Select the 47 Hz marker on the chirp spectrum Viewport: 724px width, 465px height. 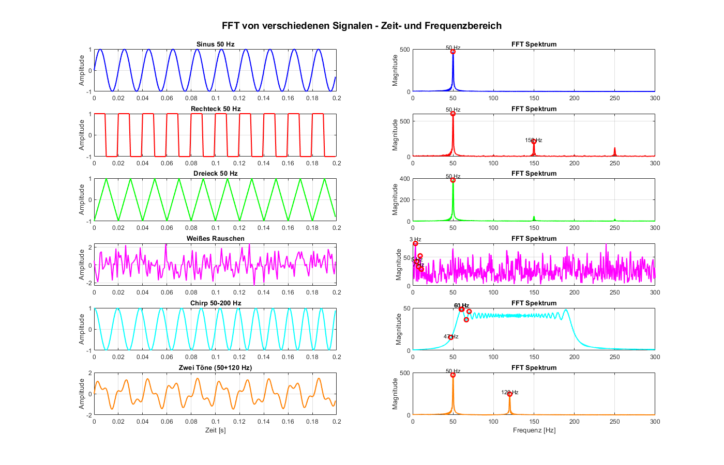pyautogui.click(x=451, y=337)
